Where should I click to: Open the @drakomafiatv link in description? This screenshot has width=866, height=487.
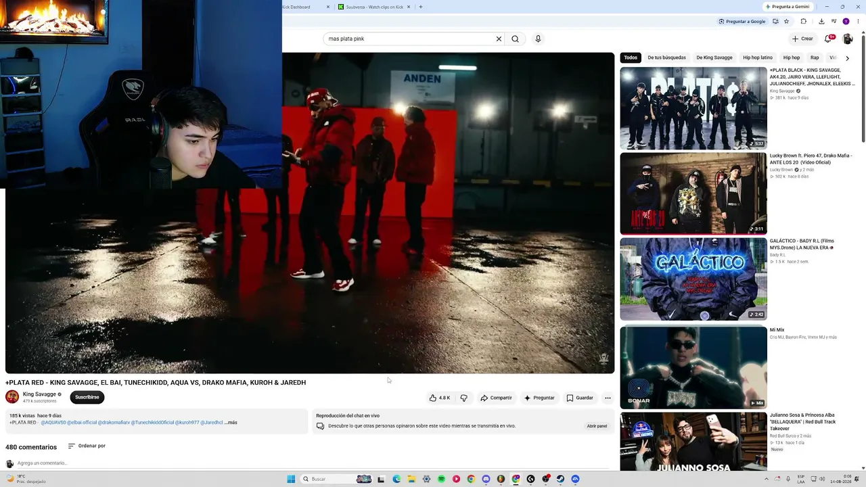pyautogui.click(x=114, y=423)
